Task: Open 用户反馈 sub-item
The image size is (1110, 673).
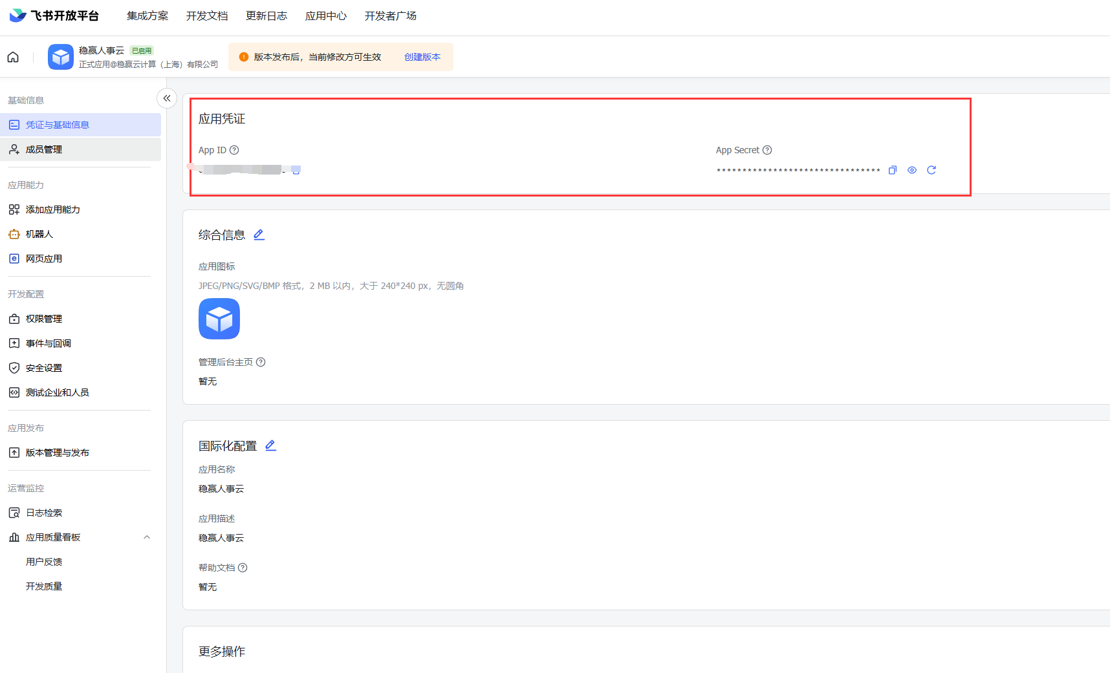Action: point(44,562)
